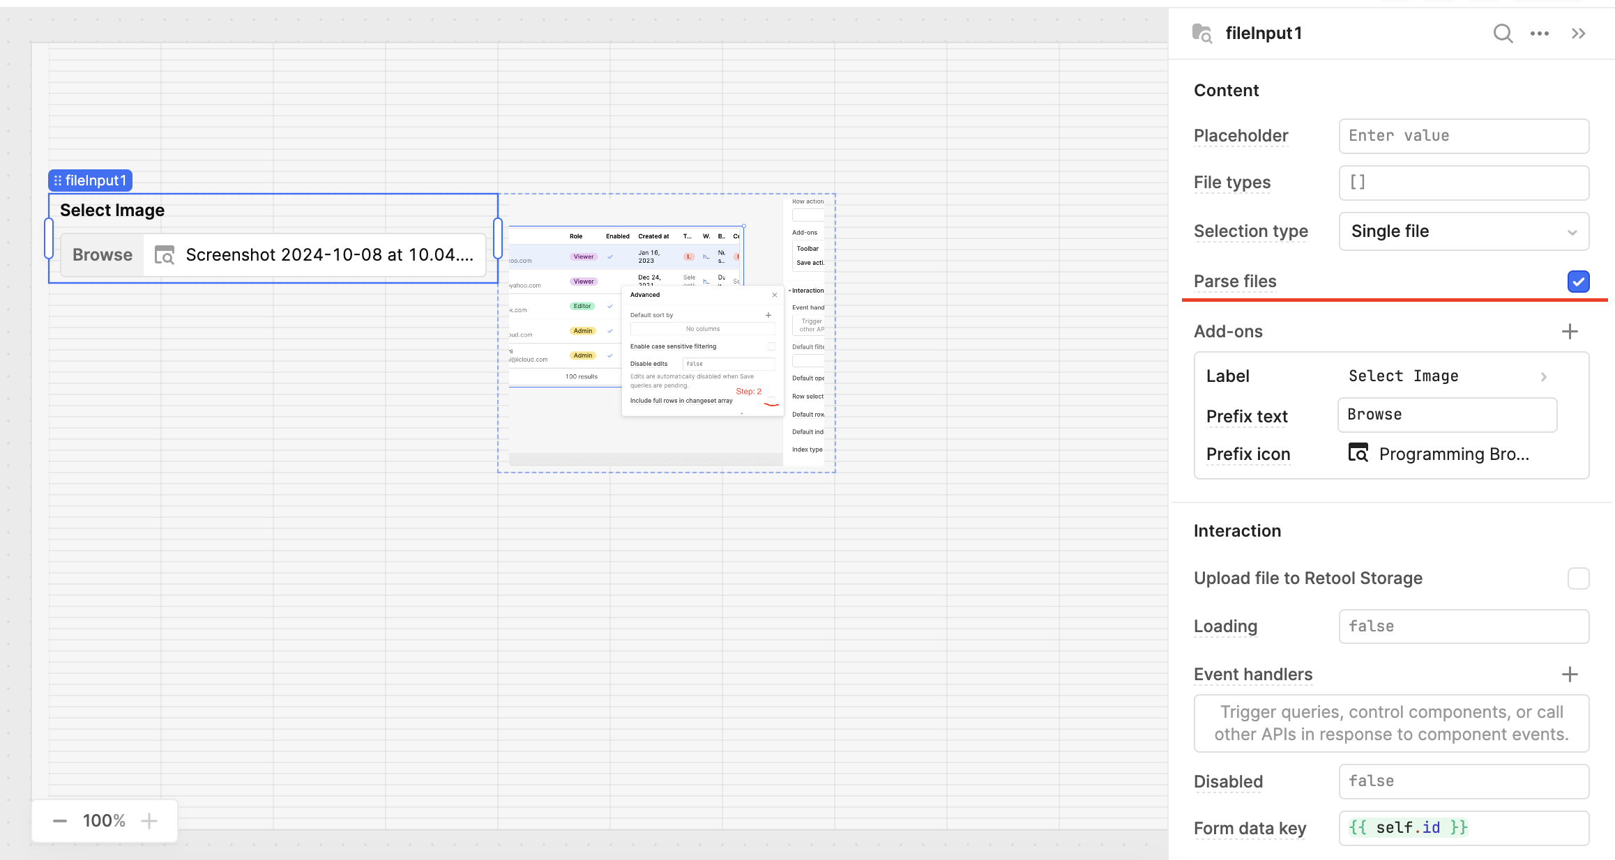Image resolution: width=1615 pixels, height=860 pixels.
Task: Click the Disabled false input field
Action: pos(1464,781)
